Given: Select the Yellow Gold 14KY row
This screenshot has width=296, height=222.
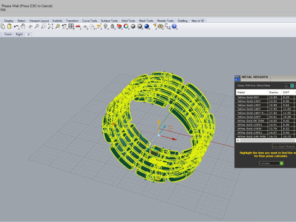Looking at the screenshot, I should click(x=266, y=105).
